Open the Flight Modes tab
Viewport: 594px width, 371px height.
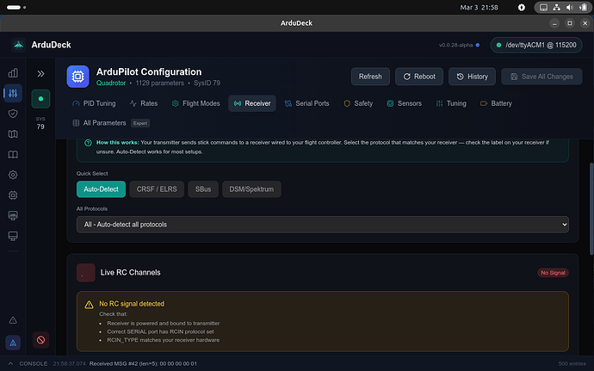tap(195, 103)
